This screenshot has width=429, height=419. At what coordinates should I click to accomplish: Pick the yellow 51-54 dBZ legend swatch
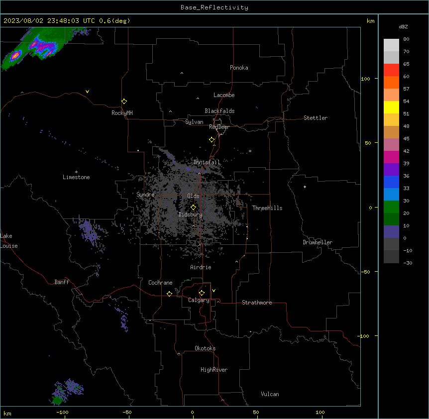point(391,107)
